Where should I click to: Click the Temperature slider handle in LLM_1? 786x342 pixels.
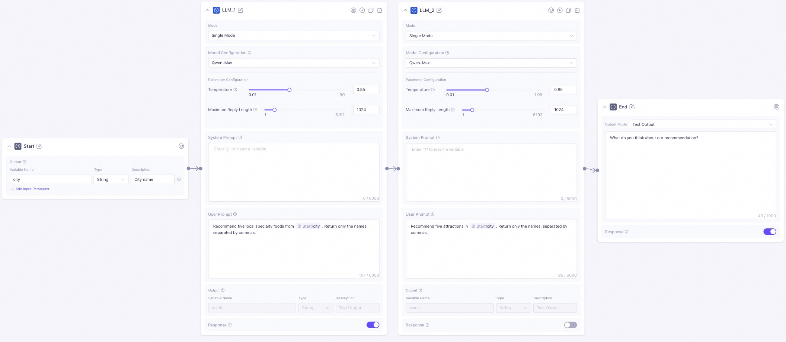[x=289, y=90]
